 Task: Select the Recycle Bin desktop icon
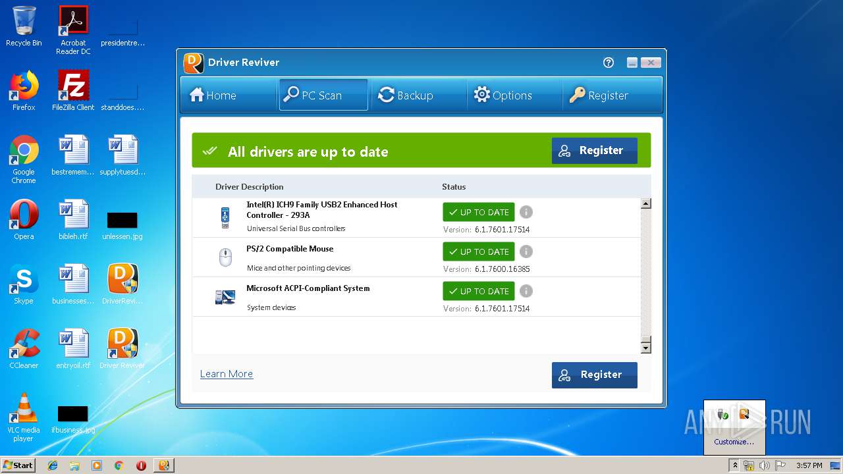24,26
